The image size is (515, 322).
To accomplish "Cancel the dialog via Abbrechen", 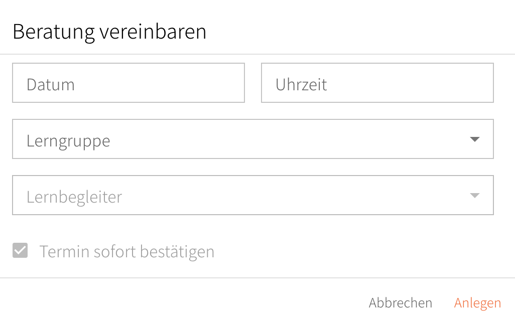I will [400, 303].
